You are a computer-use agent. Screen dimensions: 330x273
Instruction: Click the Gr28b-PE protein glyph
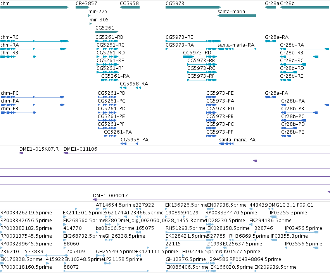pyautogui.click(x=286, y=136)
